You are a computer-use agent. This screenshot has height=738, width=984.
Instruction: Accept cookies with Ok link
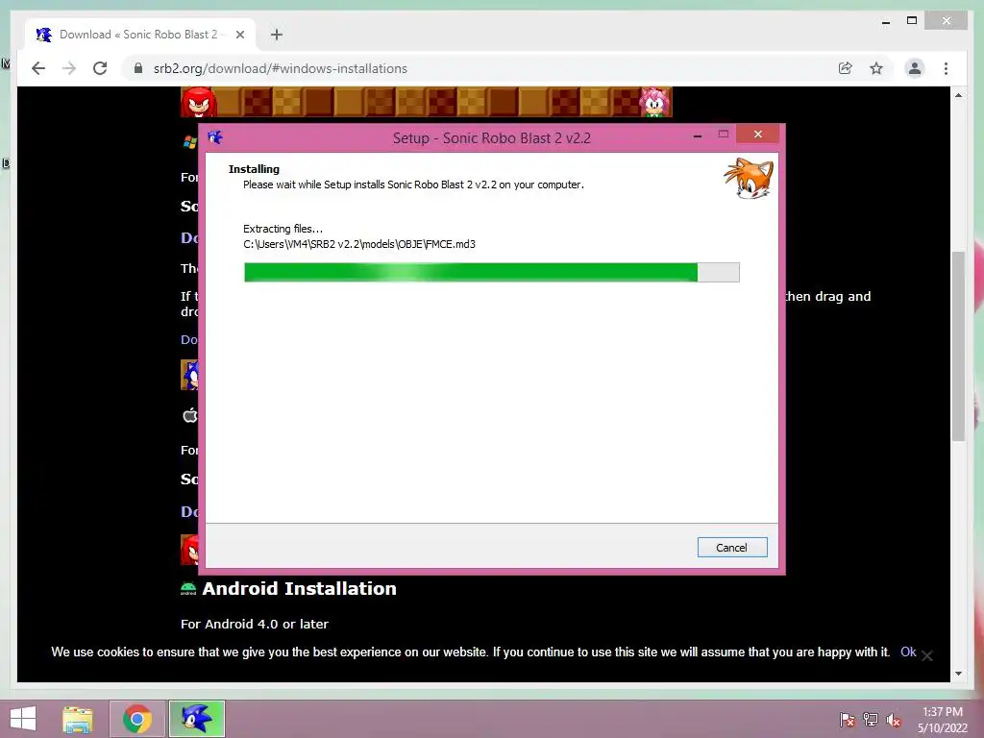click(908, 652)
